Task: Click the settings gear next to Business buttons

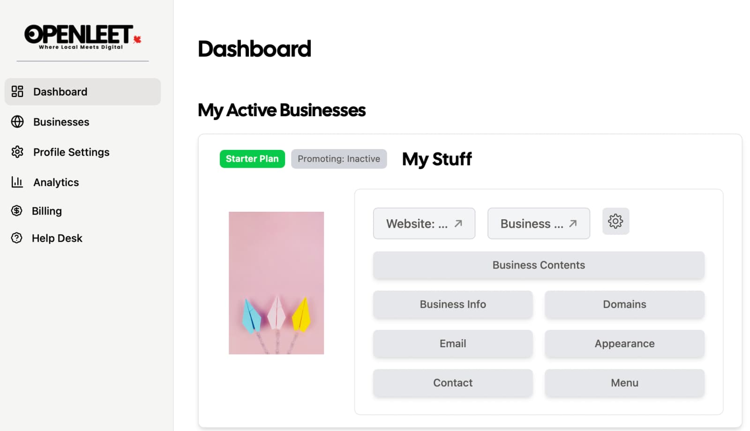Action: point(615,221)
